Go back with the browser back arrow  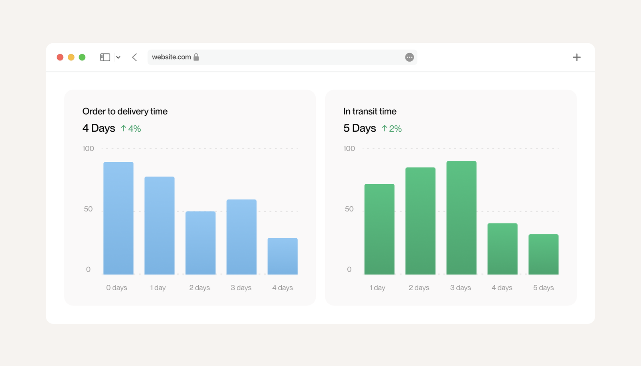coord(135,57)
